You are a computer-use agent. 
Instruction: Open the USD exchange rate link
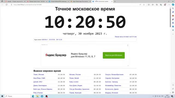(x=45, y=39)
